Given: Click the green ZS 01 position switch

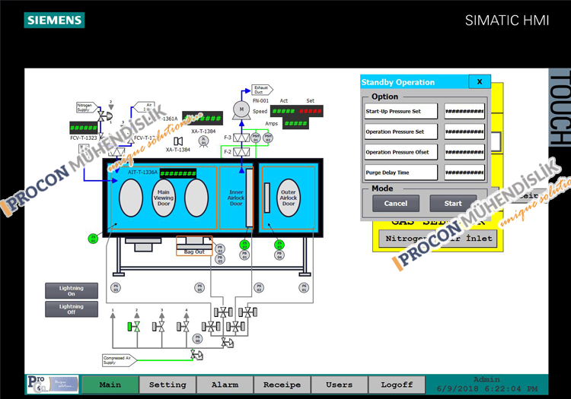Looking at the screenshot, I should pos(93,239).
